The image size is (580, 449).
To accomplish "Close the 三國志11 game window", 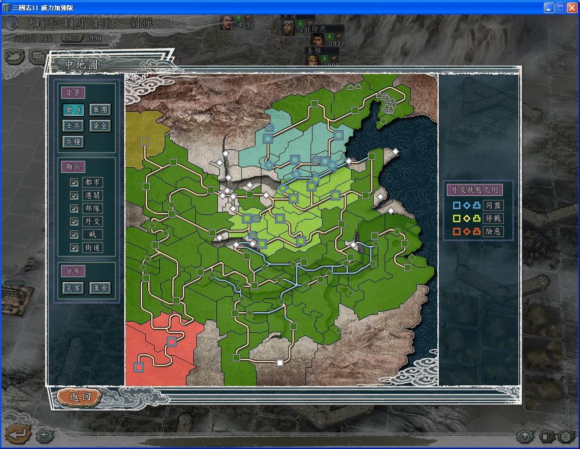I will (572, 8).
